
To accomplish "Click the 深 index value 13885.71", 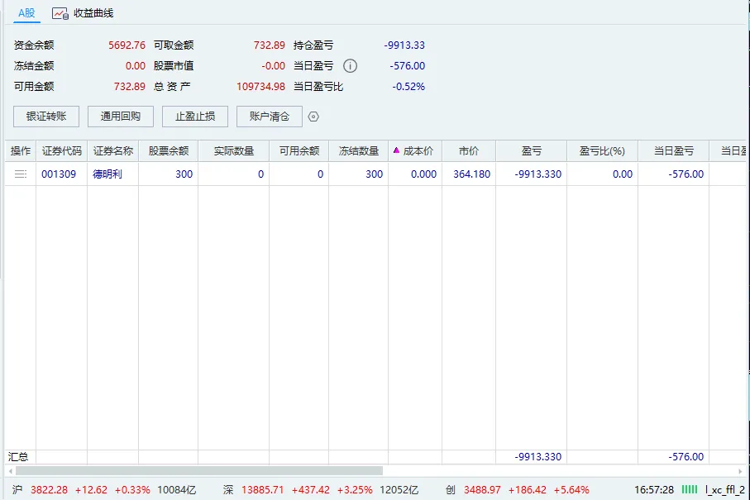I will click(x=263, y=490).
